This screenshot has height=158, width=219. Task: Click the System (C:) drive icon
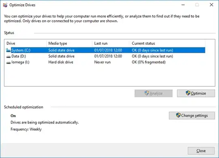pos(8,50)
